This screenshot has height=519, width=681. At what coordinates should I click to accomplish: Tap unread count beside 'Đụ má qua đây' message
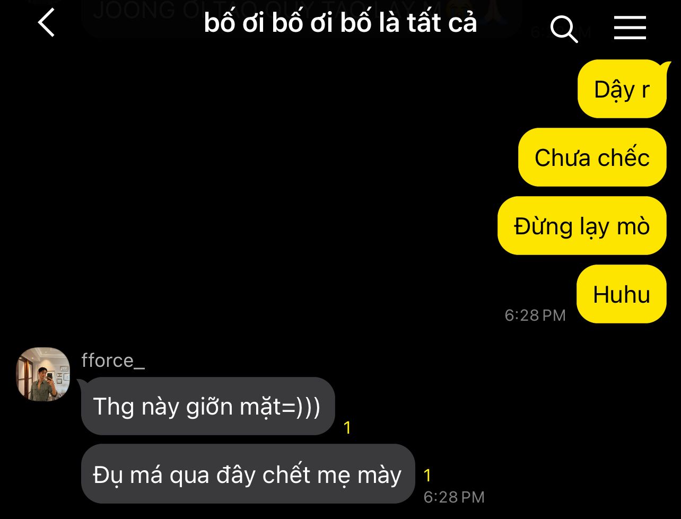coord(427,475)
